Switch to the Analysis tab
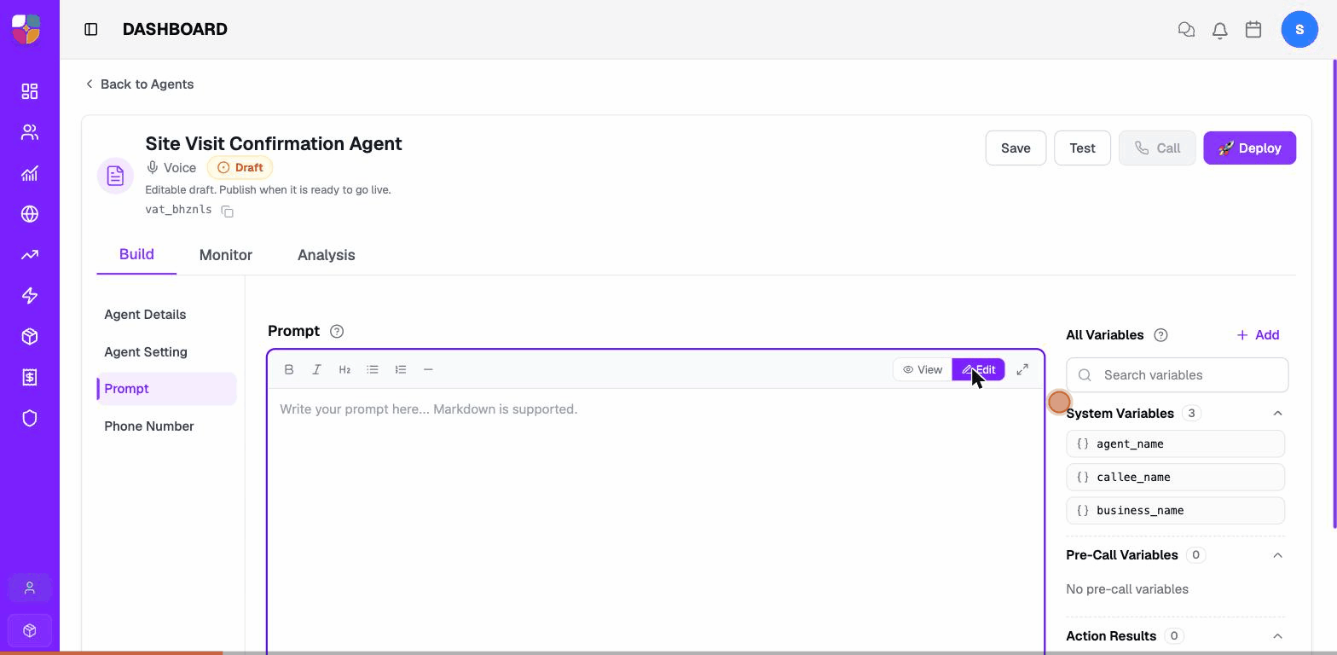This screenshot has height=655, width=1337. coord(327,255)
